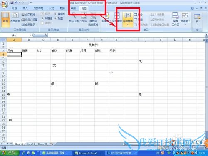Toggle the Headings (标题) checkbox
Viewport: 208px width, 156px height.
point(55,18)
